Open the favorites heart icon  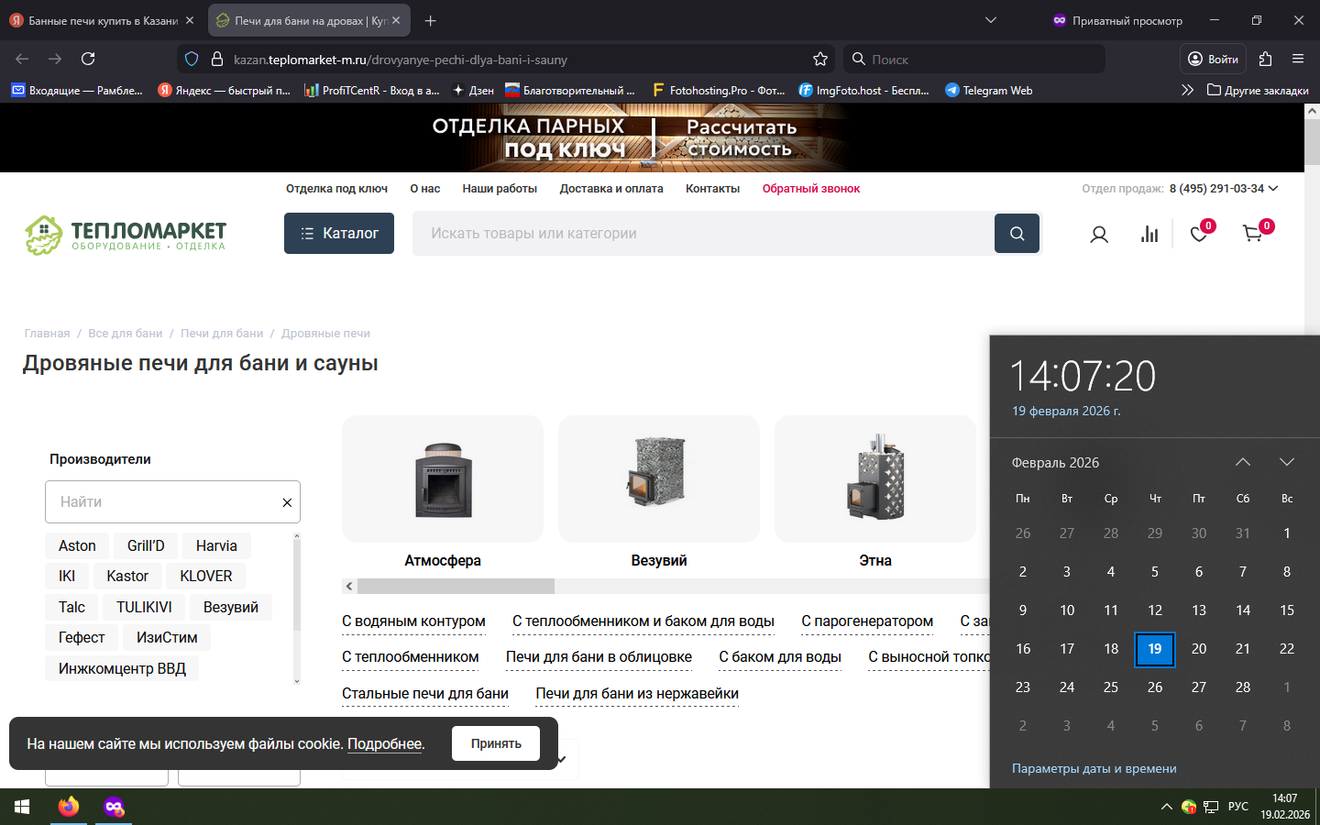1199,234
